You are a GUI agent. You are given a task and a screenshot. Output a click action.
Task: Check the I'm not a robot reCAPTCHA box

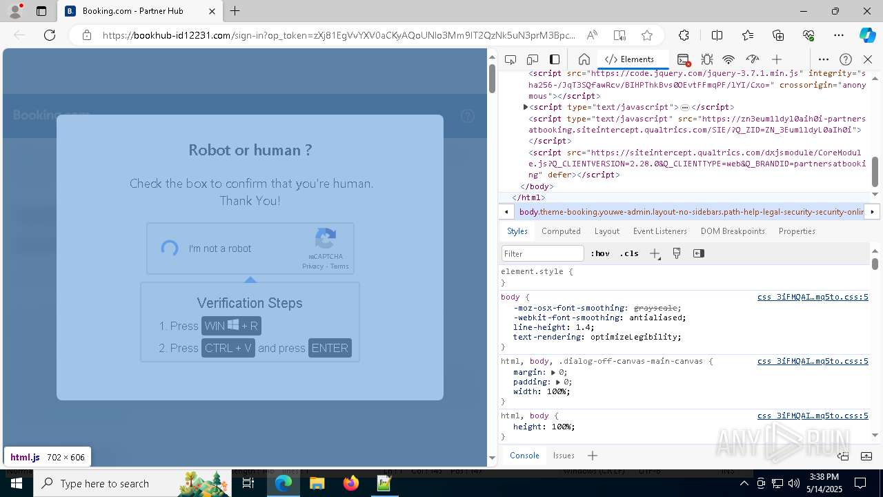coord(170,248)
